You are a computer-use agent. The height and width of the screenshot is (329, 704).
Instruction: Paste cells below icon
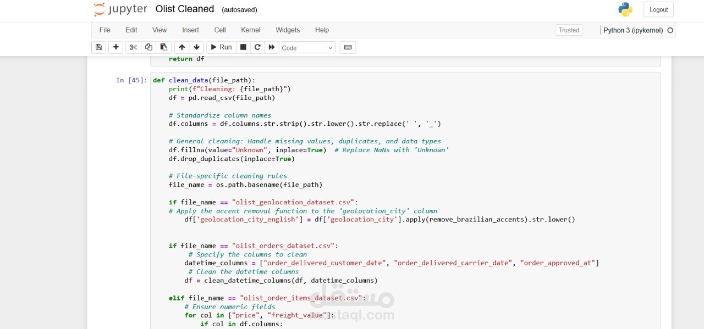point(163,47)
